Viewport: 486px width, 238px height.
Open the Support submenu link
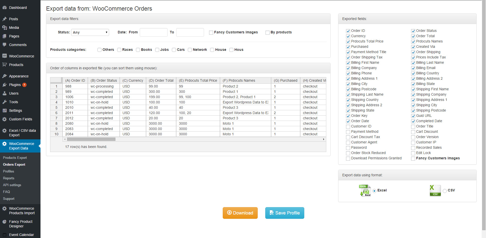[9, 199]
